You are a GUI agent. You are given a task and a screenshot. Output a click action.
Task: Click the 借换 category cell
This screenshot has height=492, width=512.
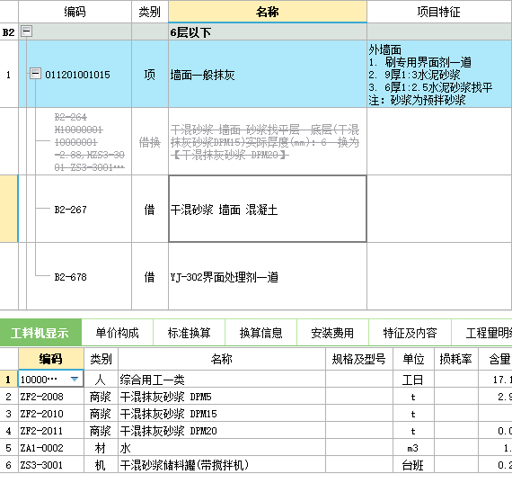[x=149, y=142]
